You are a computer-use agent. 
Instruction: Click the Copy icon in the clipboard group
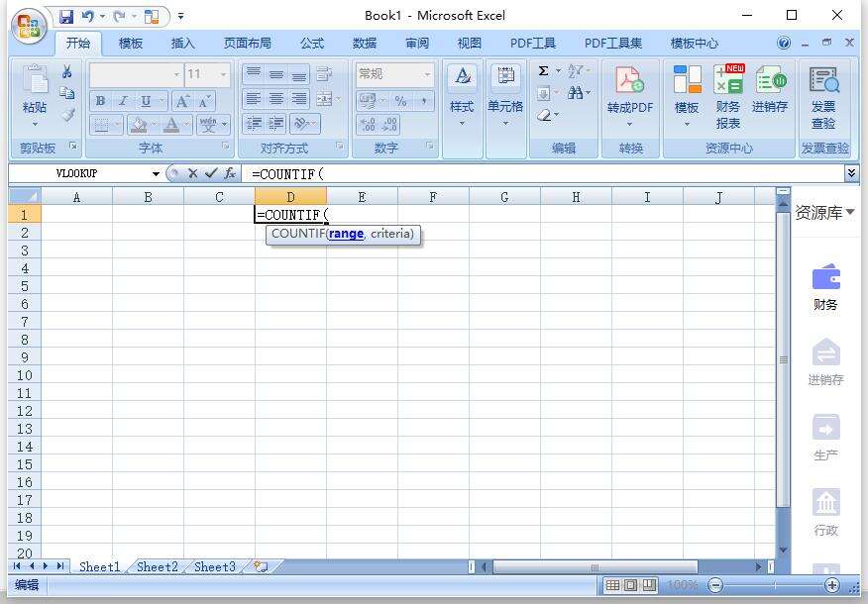coord(67,93)
